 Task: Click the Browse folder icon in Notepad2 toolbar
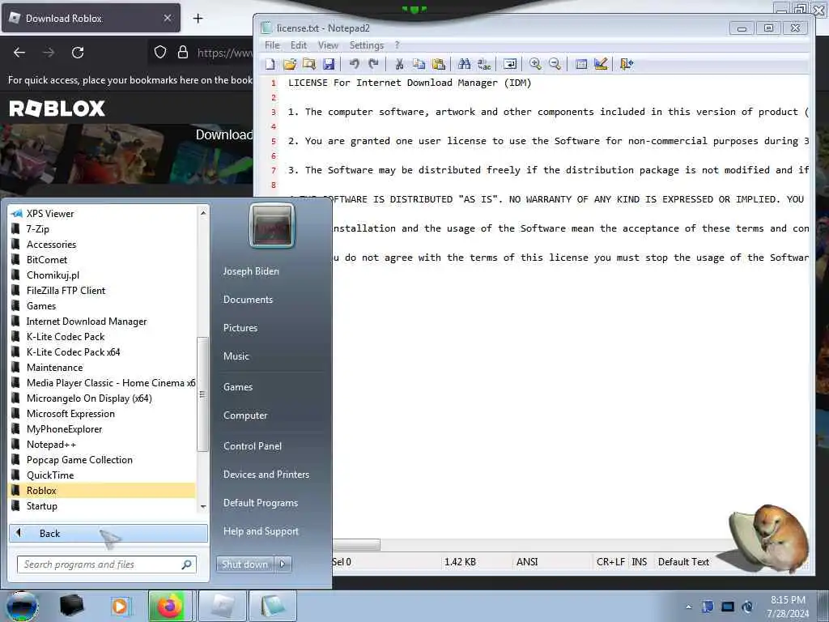(308, 64)
